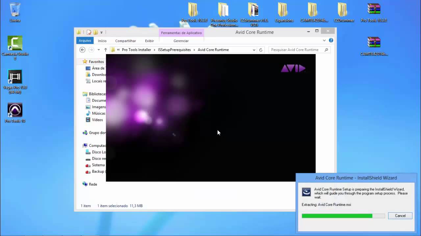This screenshot has width=421, height=236.
Task: Select the Pro Tools 10.3.8 desktop folder
Action: point(194,12)
